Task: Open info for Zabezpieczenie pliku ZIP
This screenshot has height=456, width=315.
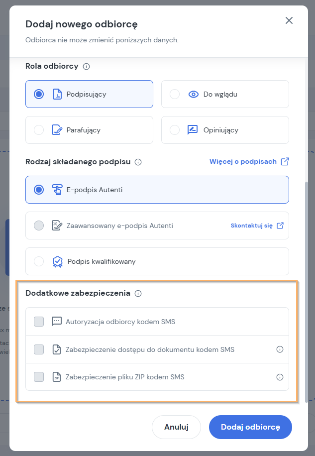Action: (x=280, y=377)
